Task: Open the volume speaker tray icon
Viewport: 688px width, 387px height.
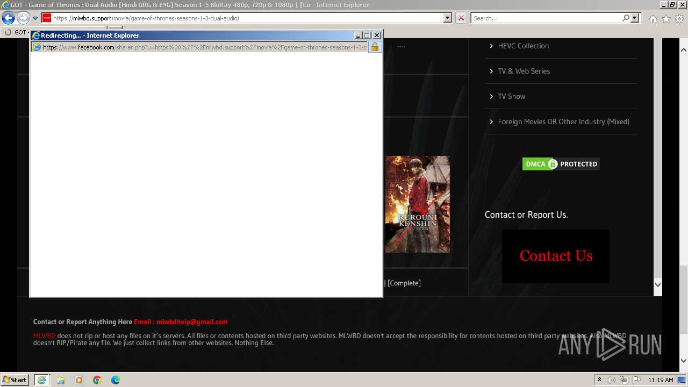Action: 611,380
